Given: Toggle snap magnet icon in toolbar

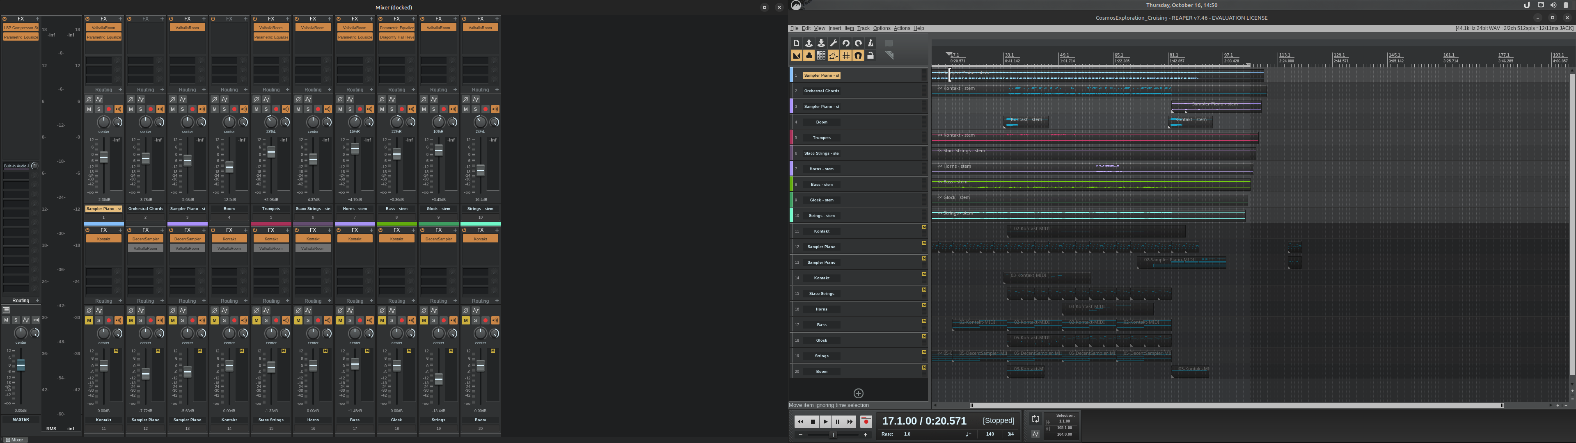Looking at the screenshot, I should [x=858, y=56].
